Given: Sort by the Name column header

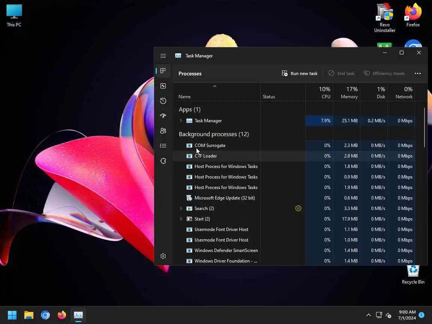Looking at the screenshot, I should click(216, 93).
